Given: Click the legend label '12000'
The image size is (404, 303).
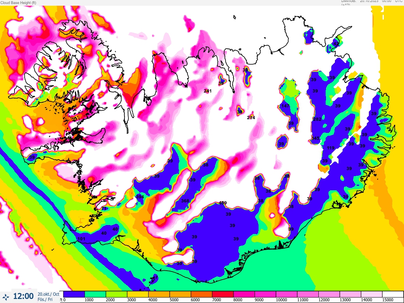Looking at the screenshot, I should point(324,300).
